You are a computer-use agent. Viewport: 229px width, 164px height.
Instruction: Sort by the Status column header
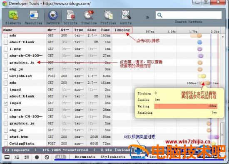(x=66, y=30)
